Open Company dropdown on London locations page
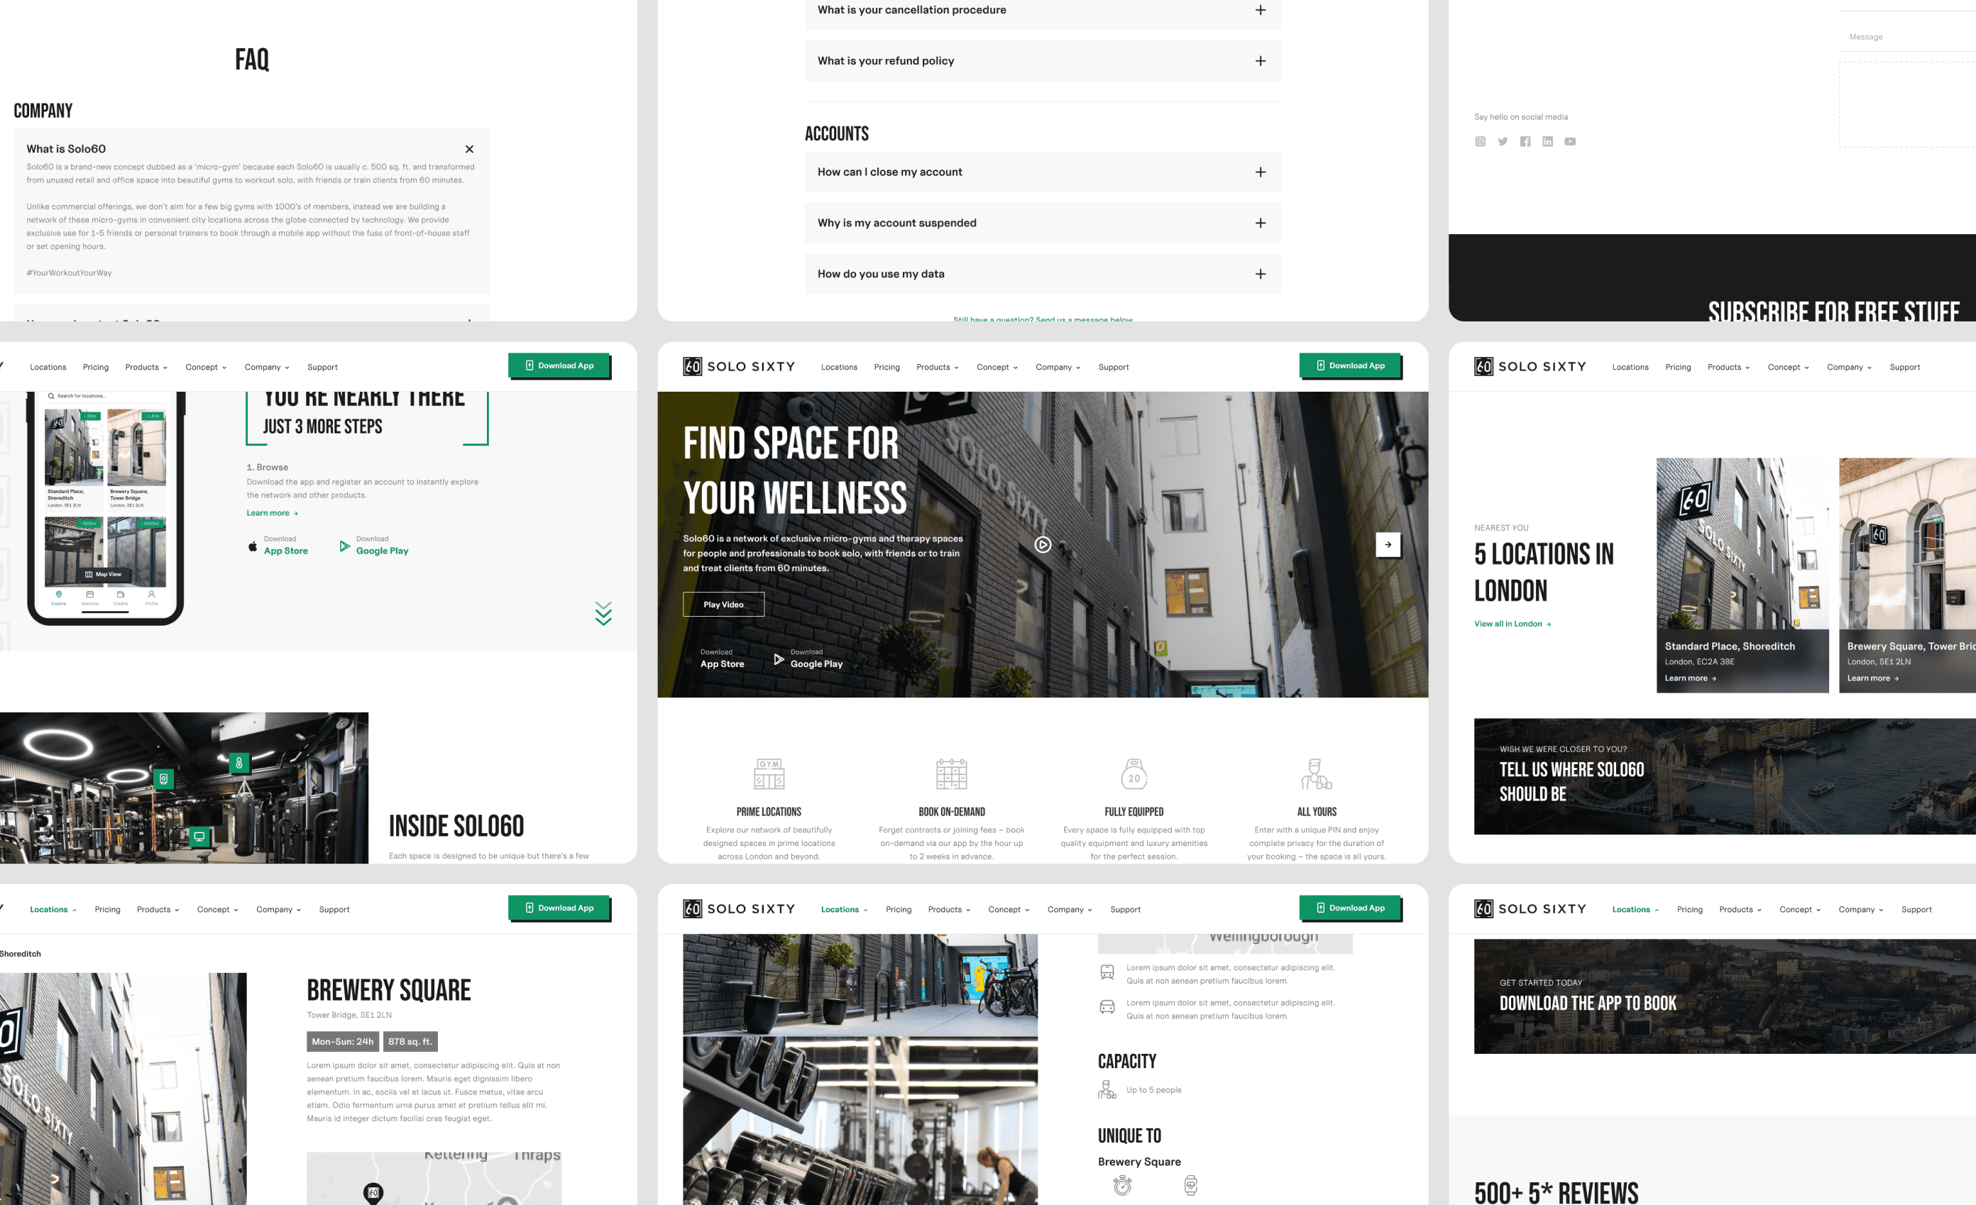This screenshot has width=1976, height=1205. coord(1849,367)
